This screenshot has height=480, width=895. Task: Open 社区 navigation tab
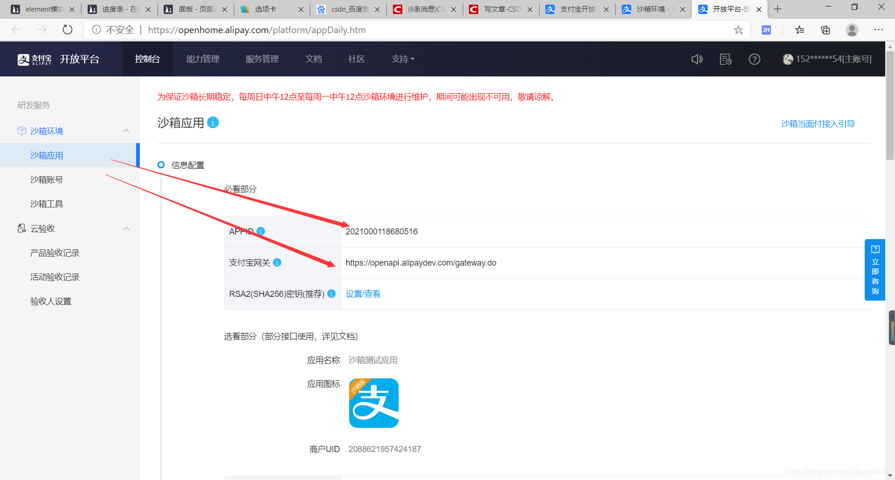click(356, 59)
